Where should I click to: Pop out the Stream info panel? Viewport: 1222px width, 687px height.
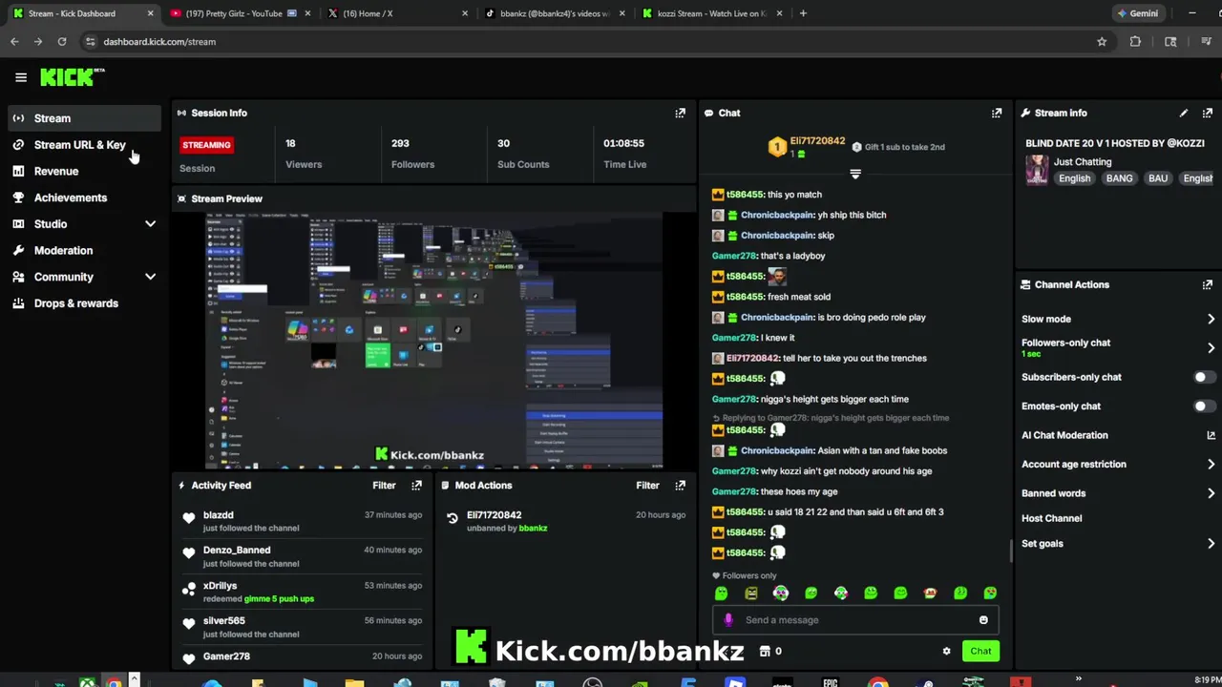1208,113
